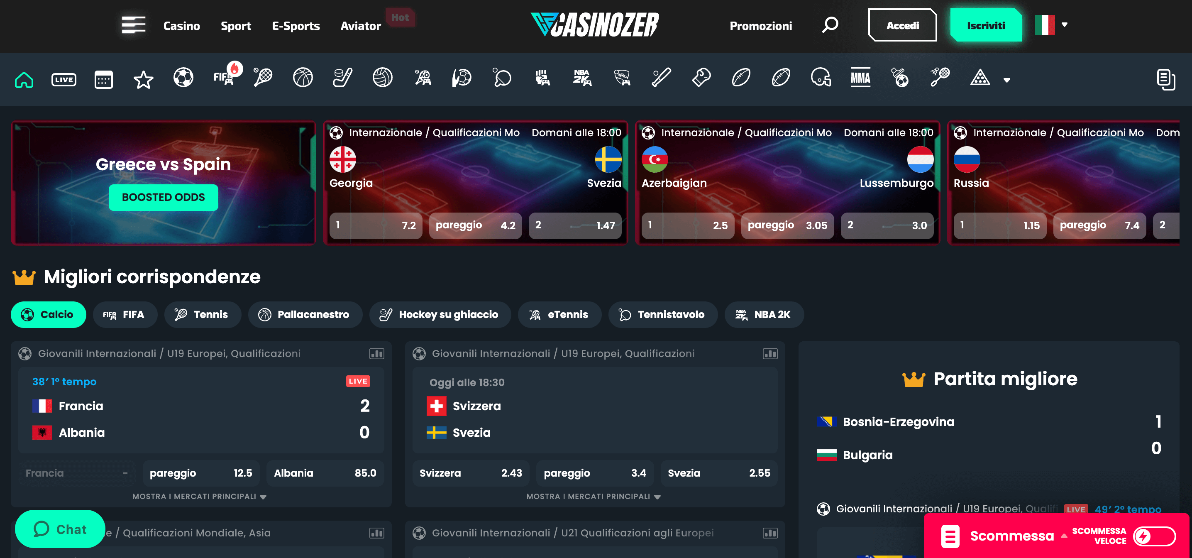Viewport: 1192px width, 558px height.
Task: Click the Iscriviti button
Action: 984,26
